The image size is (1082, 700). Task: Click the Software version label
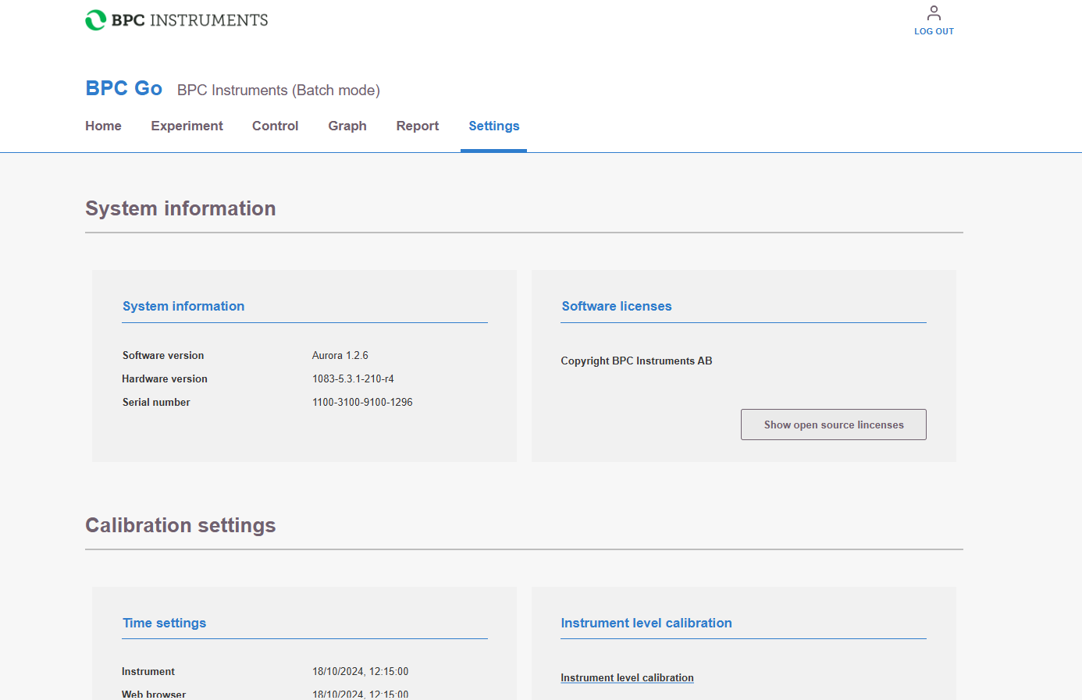(x=163, y=355)
